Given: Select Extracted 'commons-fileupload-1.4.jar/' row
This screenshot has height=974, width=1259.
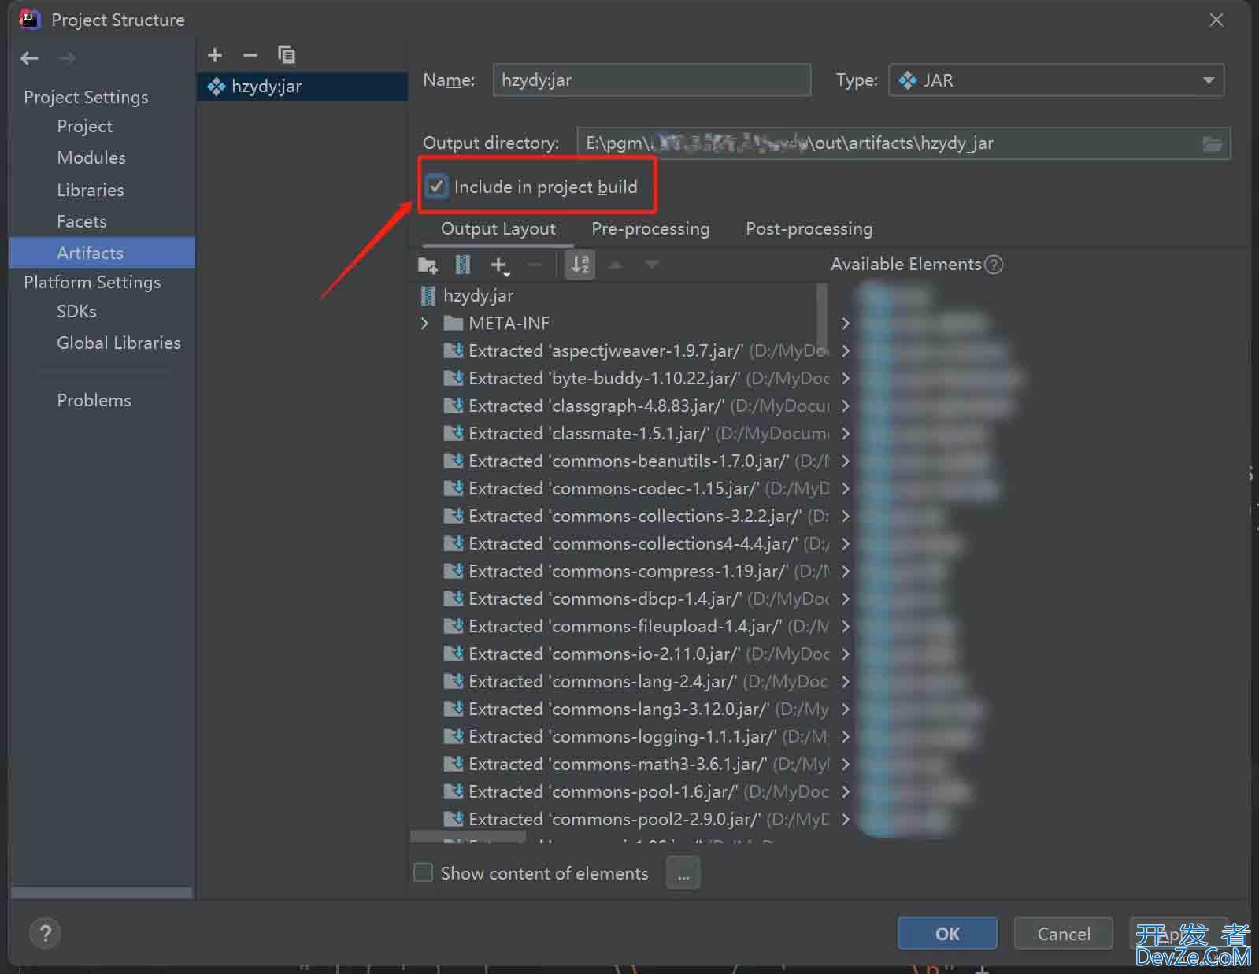Looking at the screenshot, I should click(636, 627).
